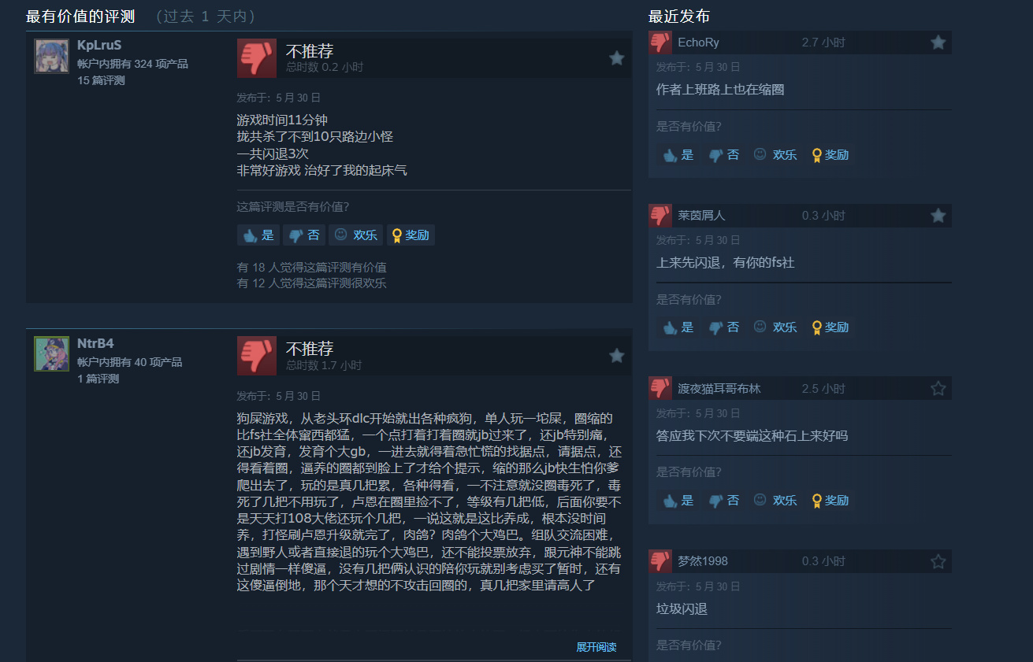This screenshot has width=1033, height=662.
Task: Vote 否 (not helpful) on KpLruS's review
Action: 304,235
